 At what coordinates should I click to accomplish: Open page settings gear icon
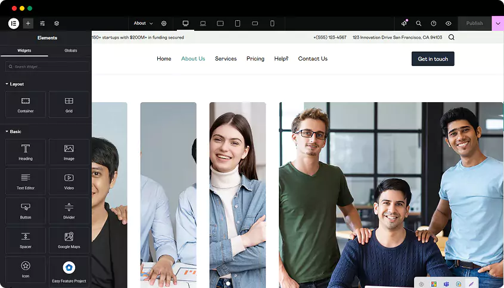pyautogui.click(x=164, y=23)
